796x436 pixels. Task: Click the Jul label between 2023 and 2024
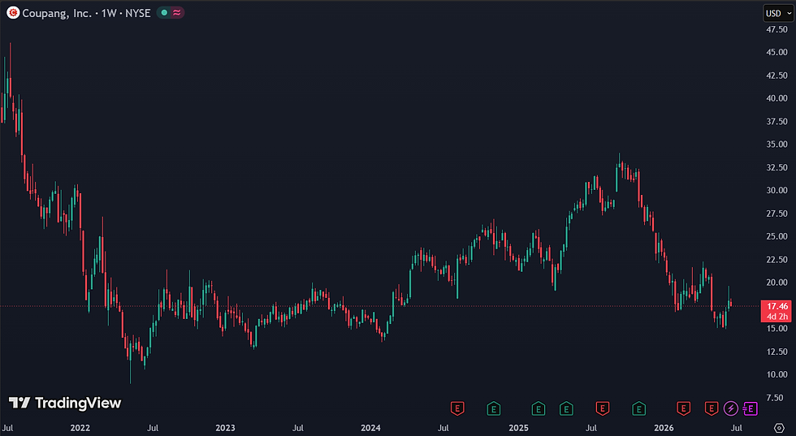pyautogui.click(x=298, y=428)
